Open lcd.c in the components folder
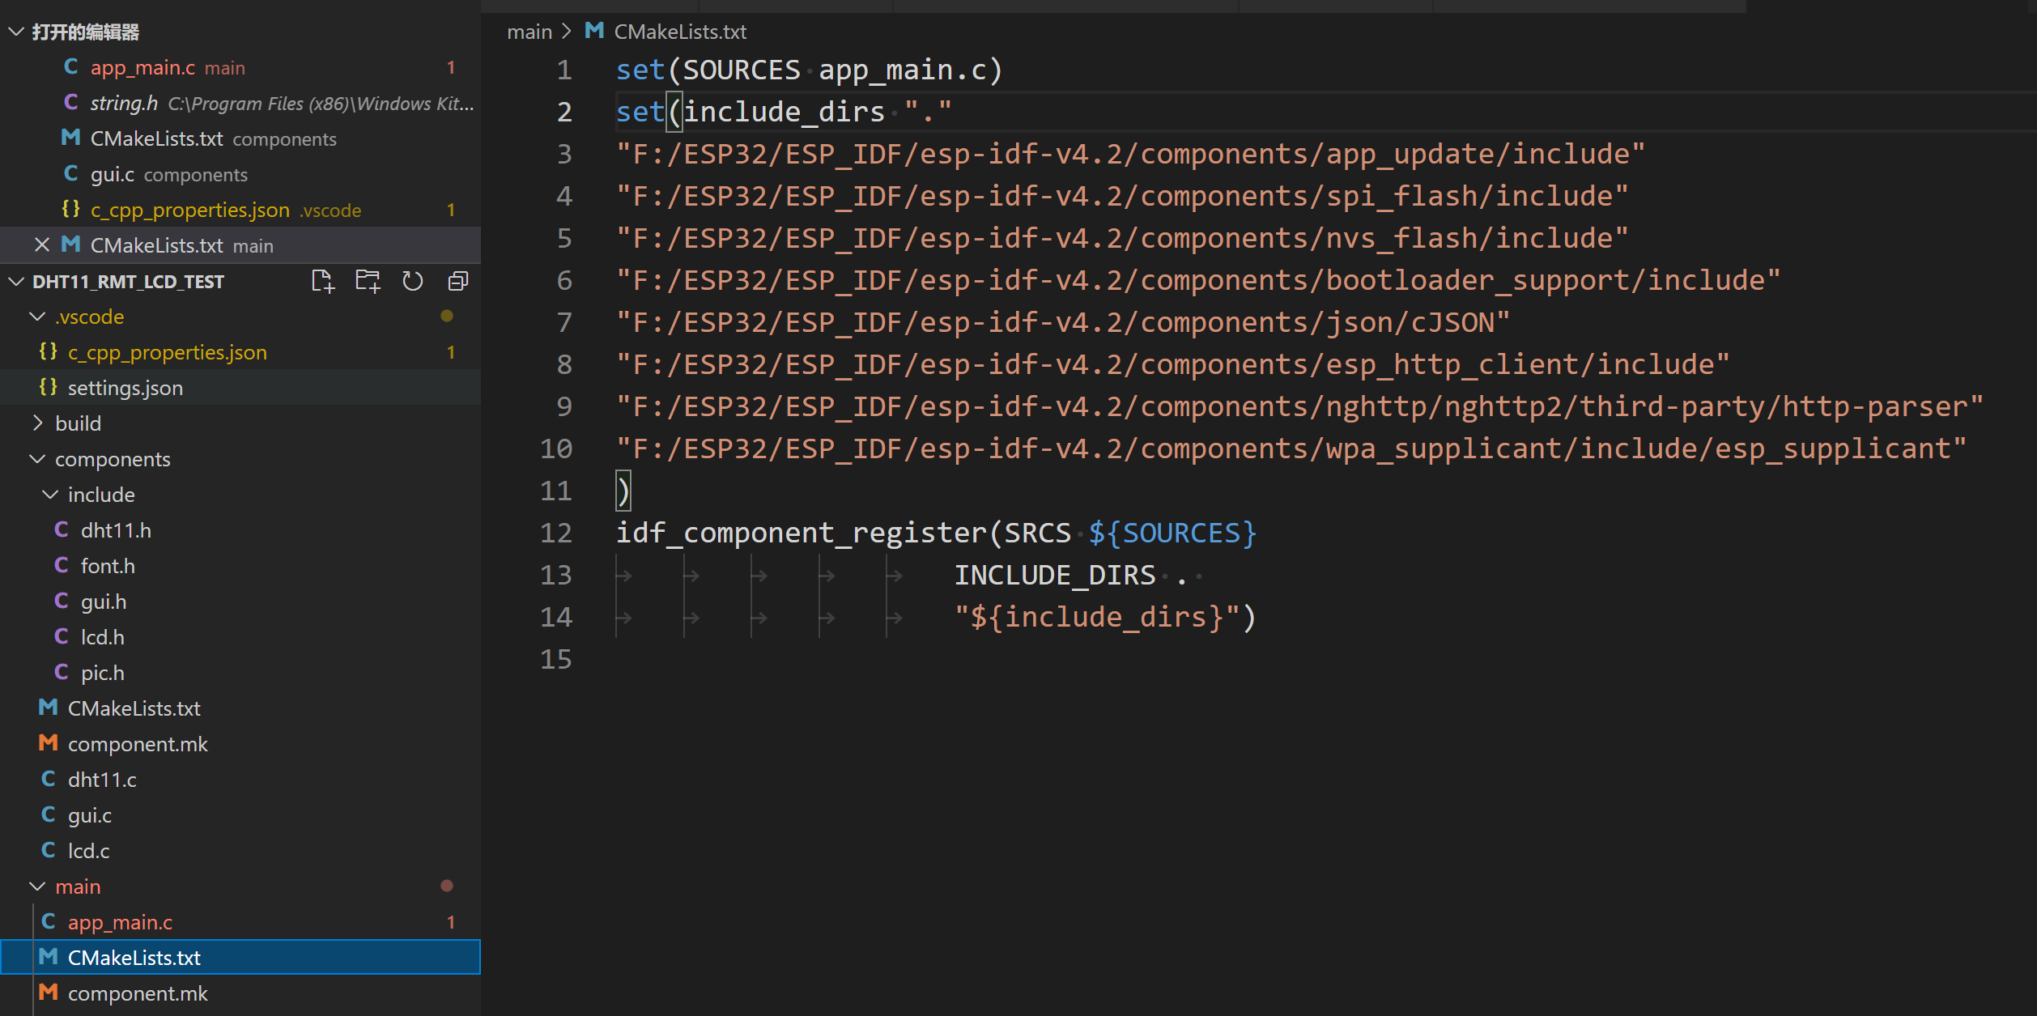Viewport: 2037px width, 1016px height. click(x=88, y=851)
